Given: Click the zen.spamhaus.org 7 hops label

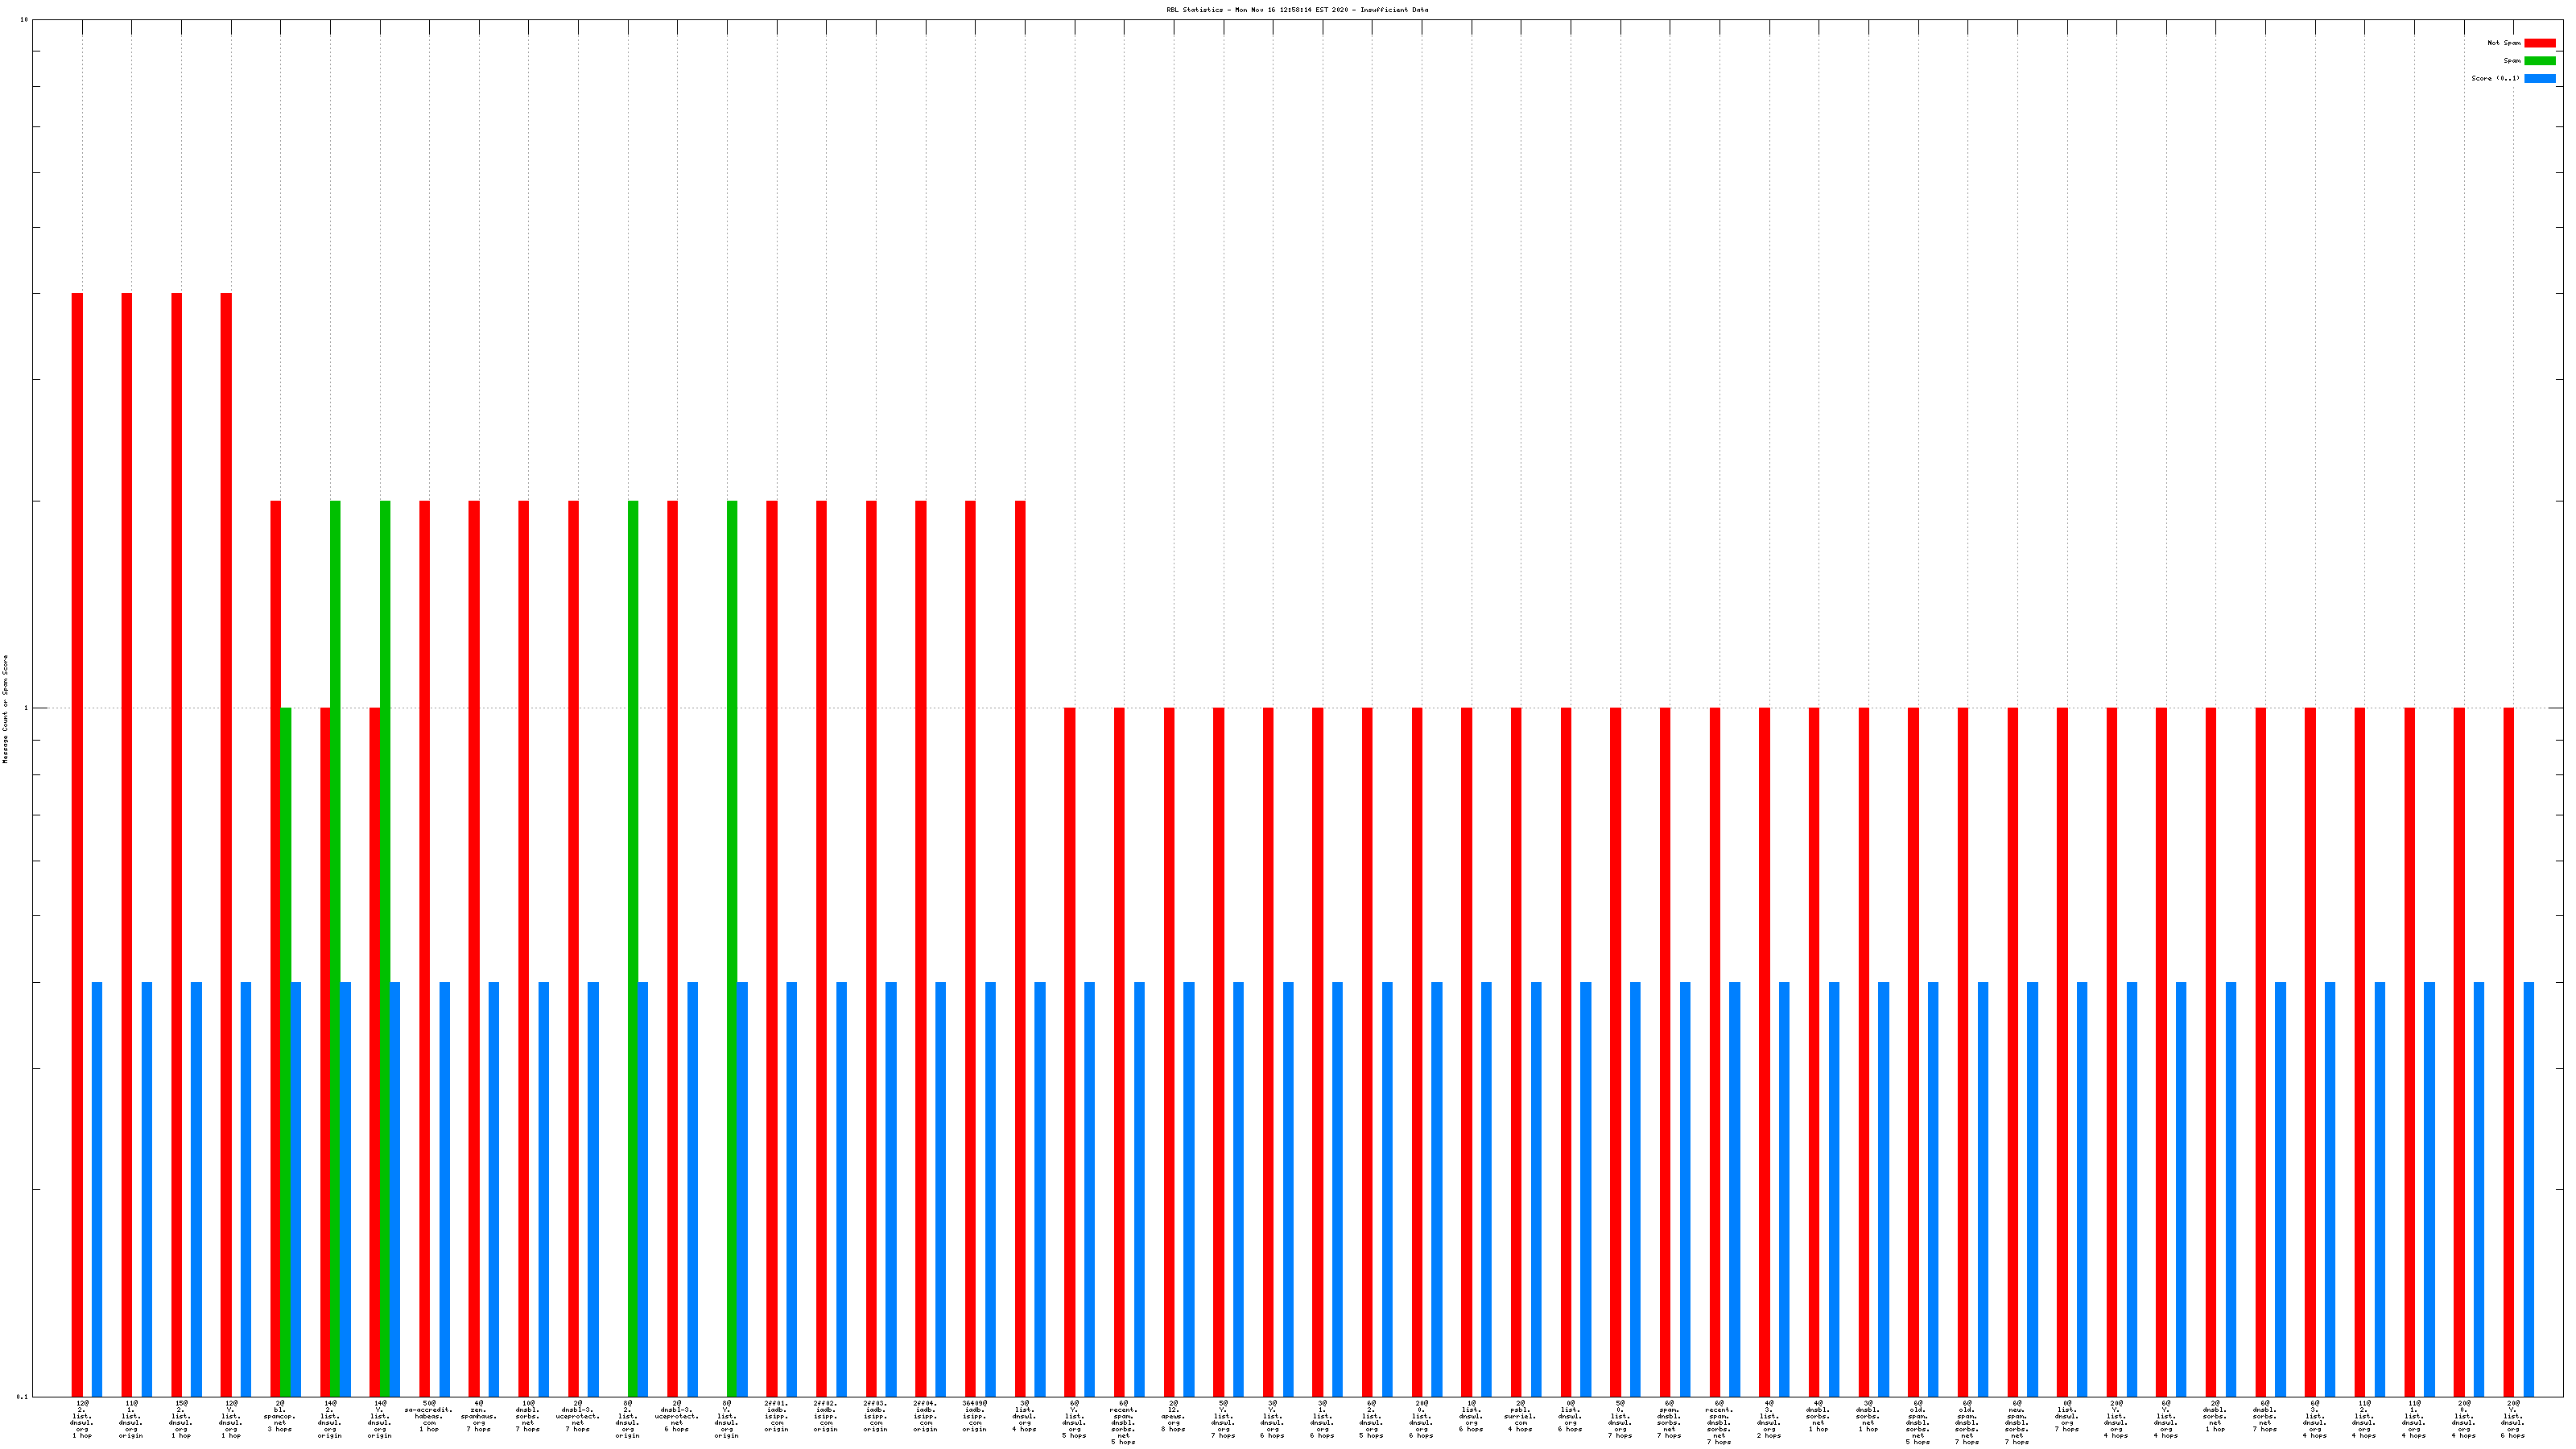Looking at the screenshot, I should point(478,1416).
